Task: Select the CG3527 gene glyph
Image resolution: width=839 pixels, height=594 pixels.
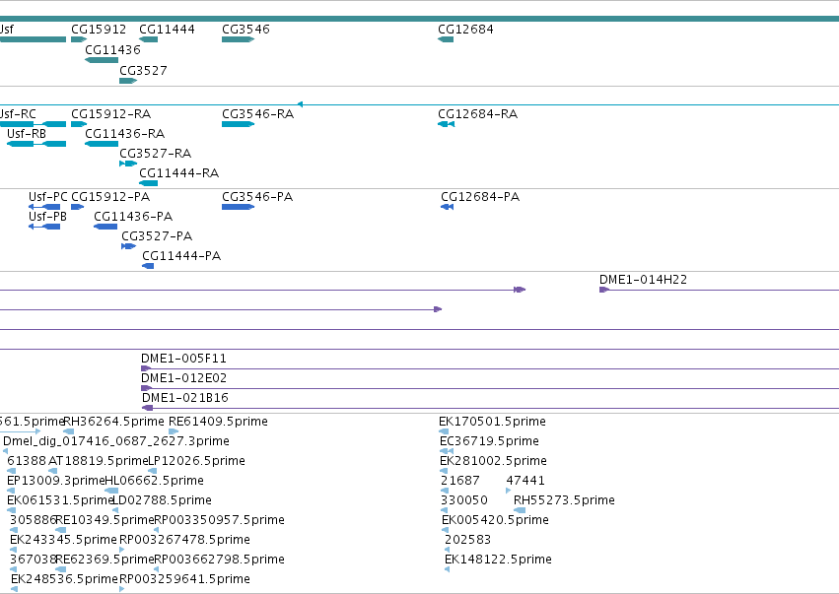Action: 128,81
